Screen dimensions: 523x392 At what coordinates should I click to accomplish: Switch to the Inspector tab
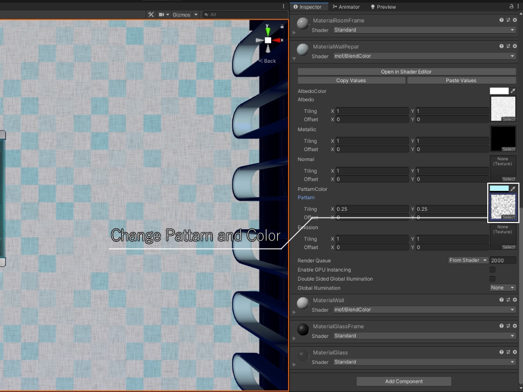coord(307,7)
